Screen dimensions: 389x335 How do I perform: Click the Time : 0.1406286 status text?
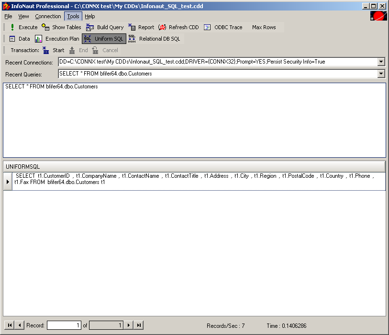click(287, 325)
